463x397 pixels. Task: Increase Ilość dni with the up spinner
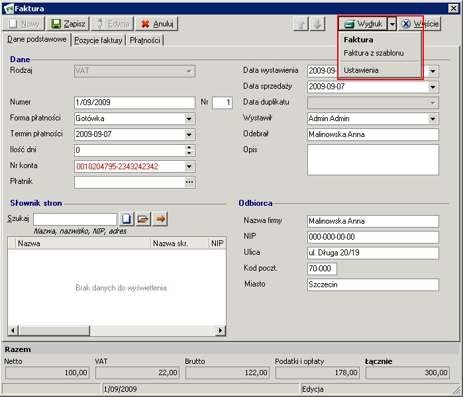pos(189,148)
